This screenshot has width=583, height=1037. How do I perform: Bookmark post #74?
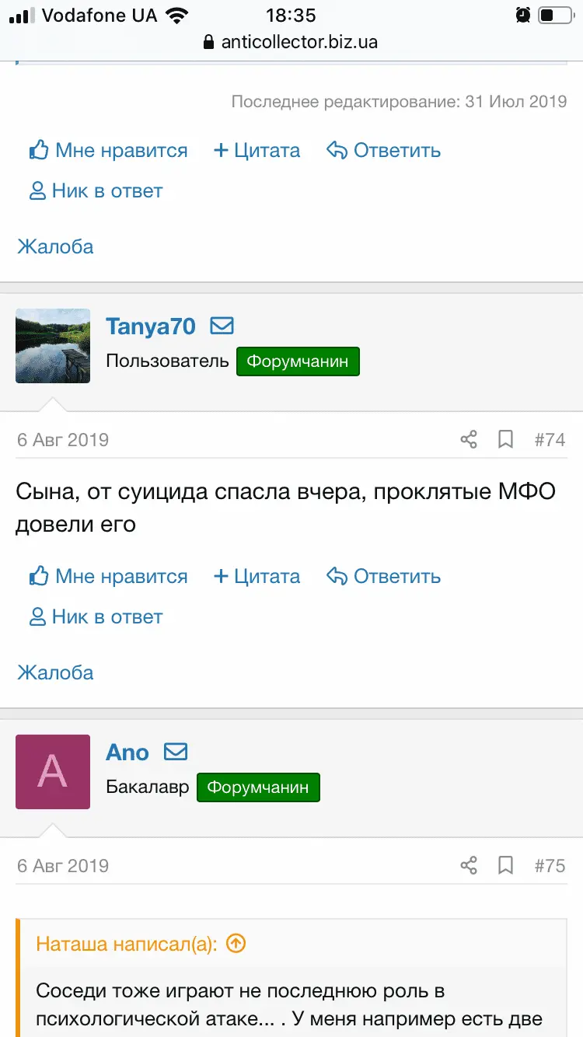tap(505, 438)
